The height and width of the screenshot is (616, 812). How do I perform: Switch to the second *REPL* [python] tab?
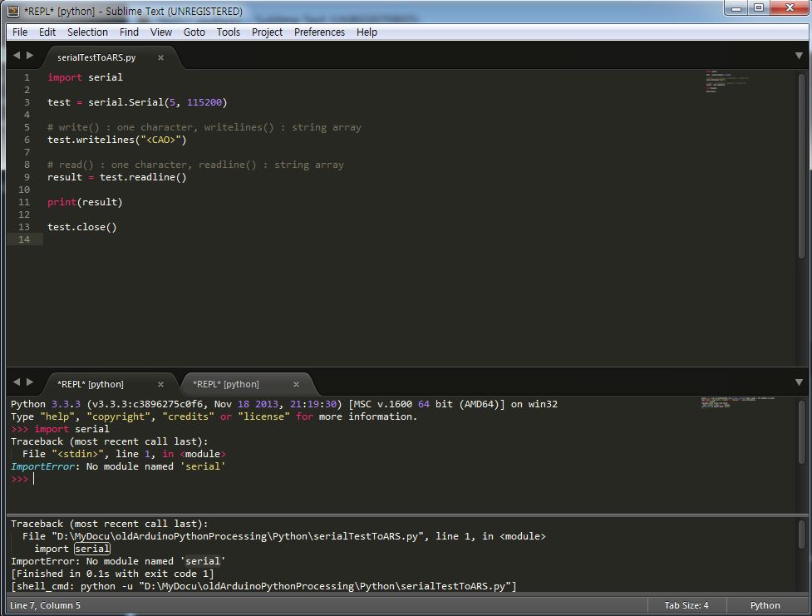click(226, 384)
